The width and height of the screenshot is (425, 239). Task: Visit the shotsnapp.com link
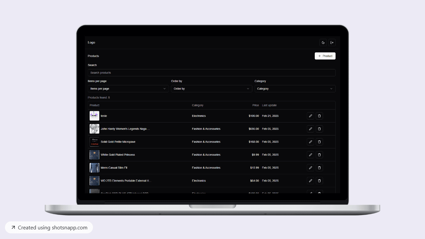(x=49, y=227)
